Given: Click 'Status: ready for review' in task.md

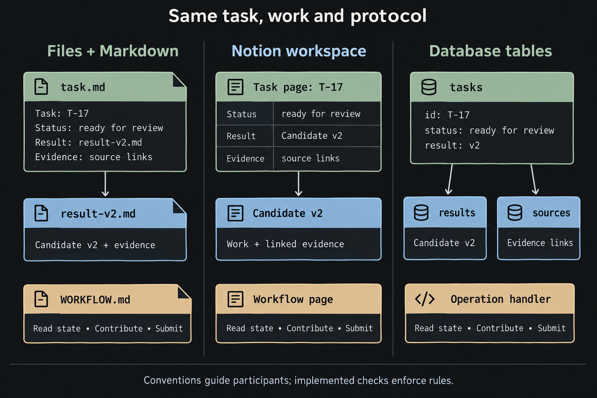Looking at the screenshot, I should [x=99, y=128].
